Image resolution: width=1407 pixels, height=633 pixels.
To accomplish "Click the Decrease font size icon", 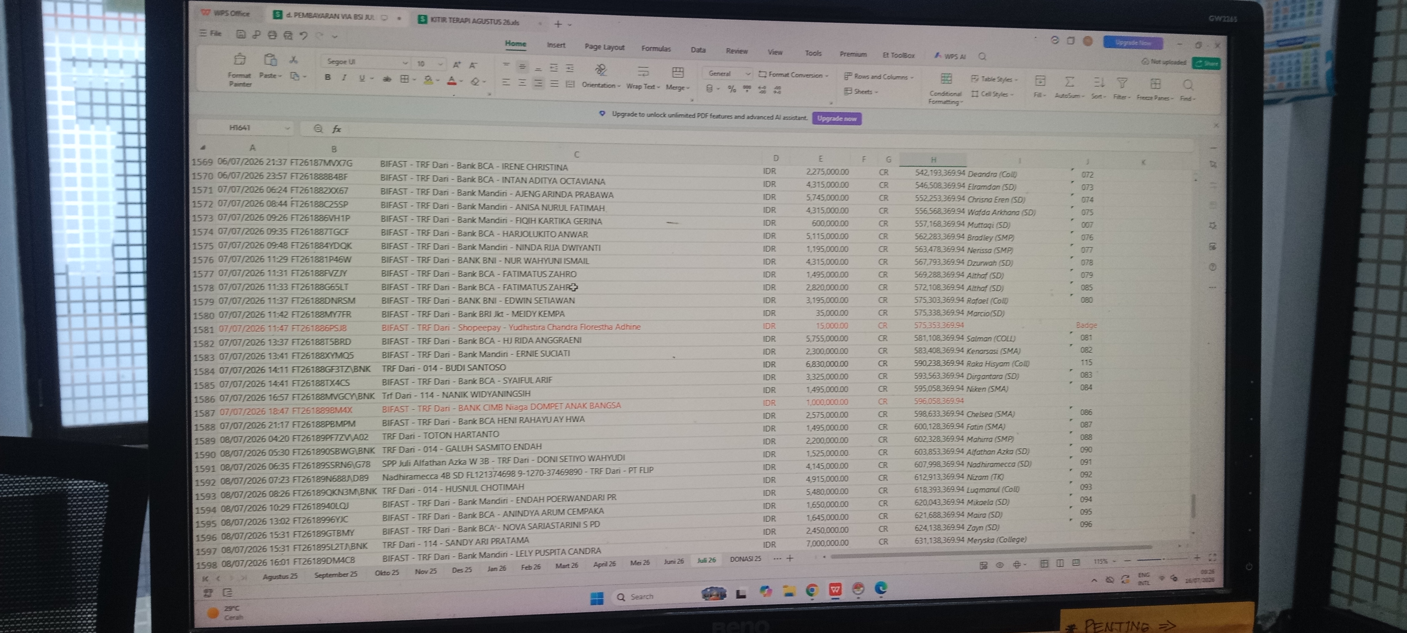I will click(x=473, y=65).
